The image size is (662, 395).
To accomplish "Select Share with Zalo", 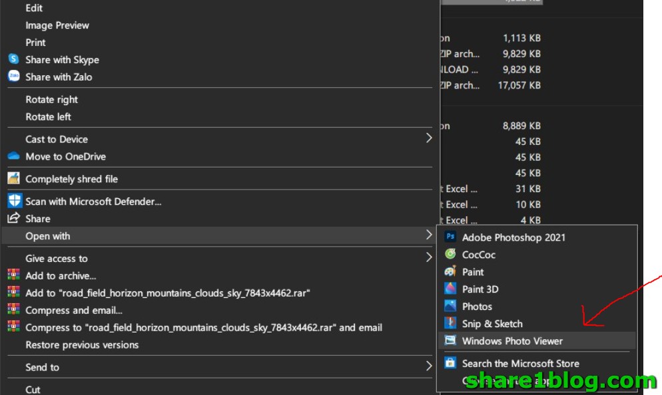I will (x=59, y=77).
